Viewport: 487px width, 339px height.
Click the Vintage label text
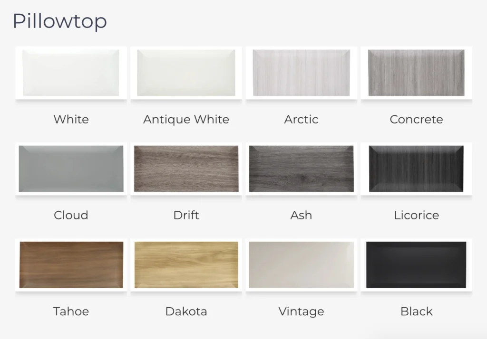tap(301, 312)
